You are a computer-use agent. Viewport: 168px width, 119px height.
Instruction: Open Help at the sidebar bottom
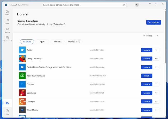point(7,112)
